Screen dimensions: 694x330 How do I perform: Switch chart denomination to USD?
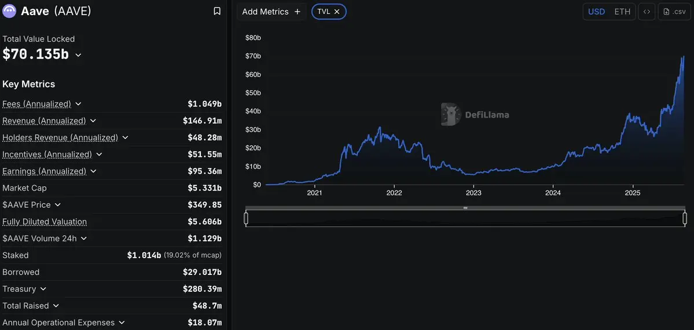596,12
